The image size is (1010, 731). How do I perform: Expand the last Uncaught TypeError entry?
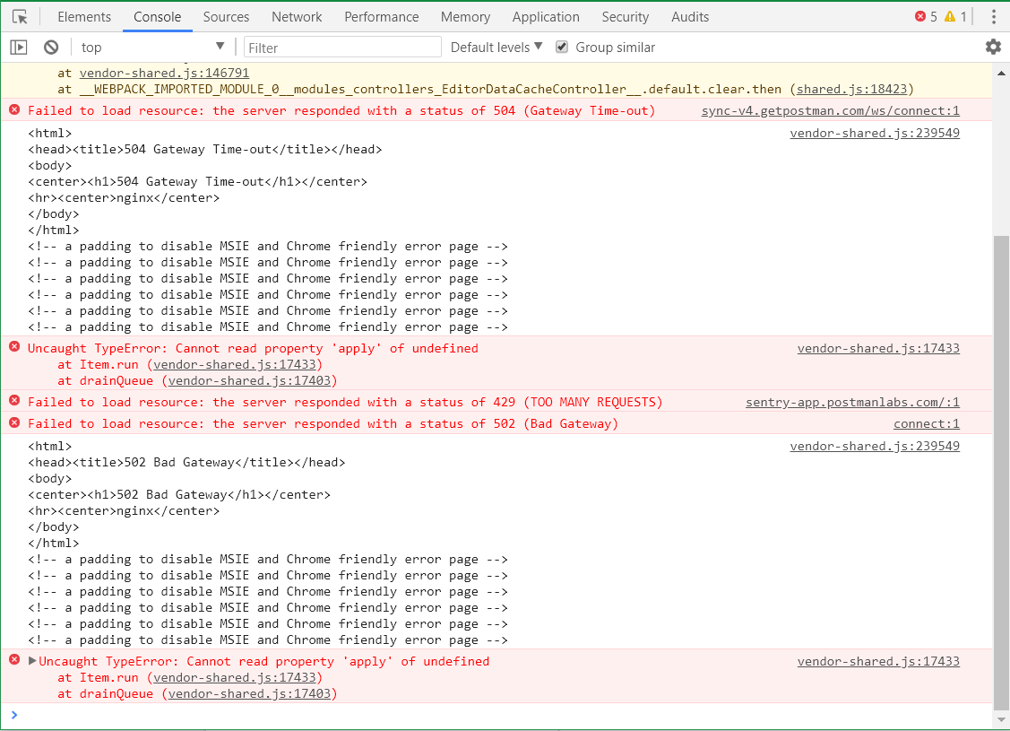[30, 661]
